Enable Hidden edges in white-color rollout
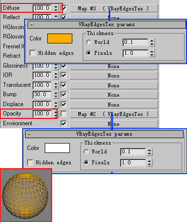The image size is (187, 222). (x=30, y=162)
